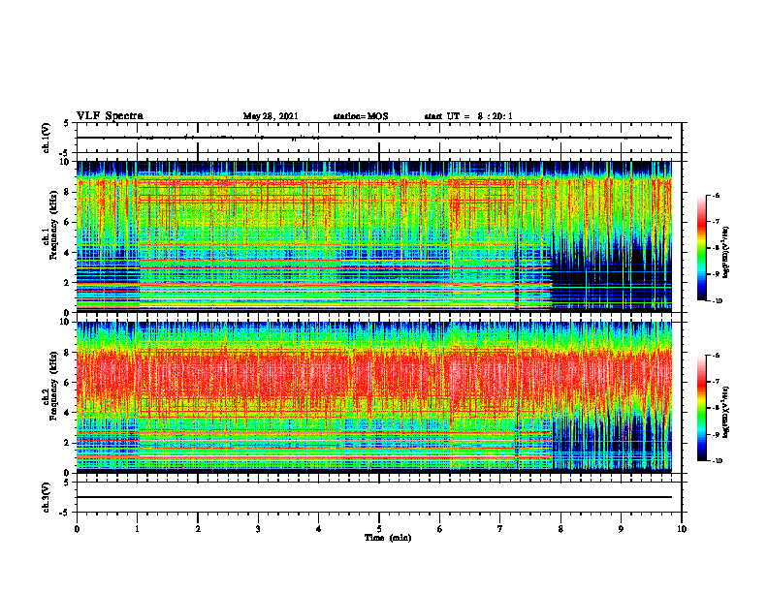Click the ch.2 spectrogram panel
The height and width of the screenshot is (593, 768).
[x=373, y=396]
